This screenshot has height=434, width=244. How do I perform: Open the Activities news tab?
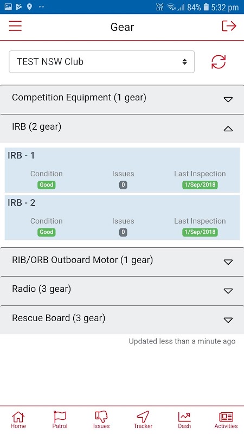(x=226, y=420)
